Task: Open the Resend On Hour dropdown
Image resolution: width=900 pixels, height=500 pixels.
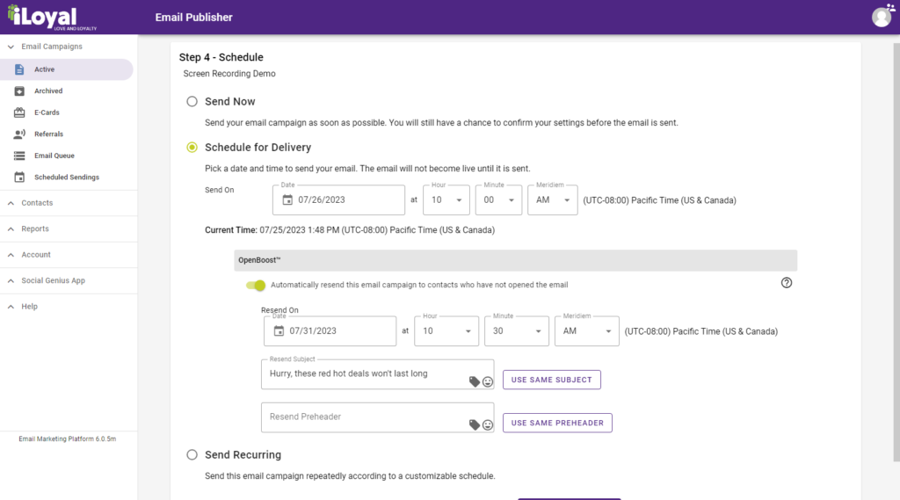Action: click(446, 330)
